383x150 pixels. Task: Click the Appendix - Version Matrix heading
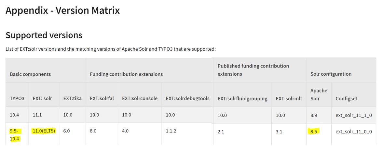point(63,10)
